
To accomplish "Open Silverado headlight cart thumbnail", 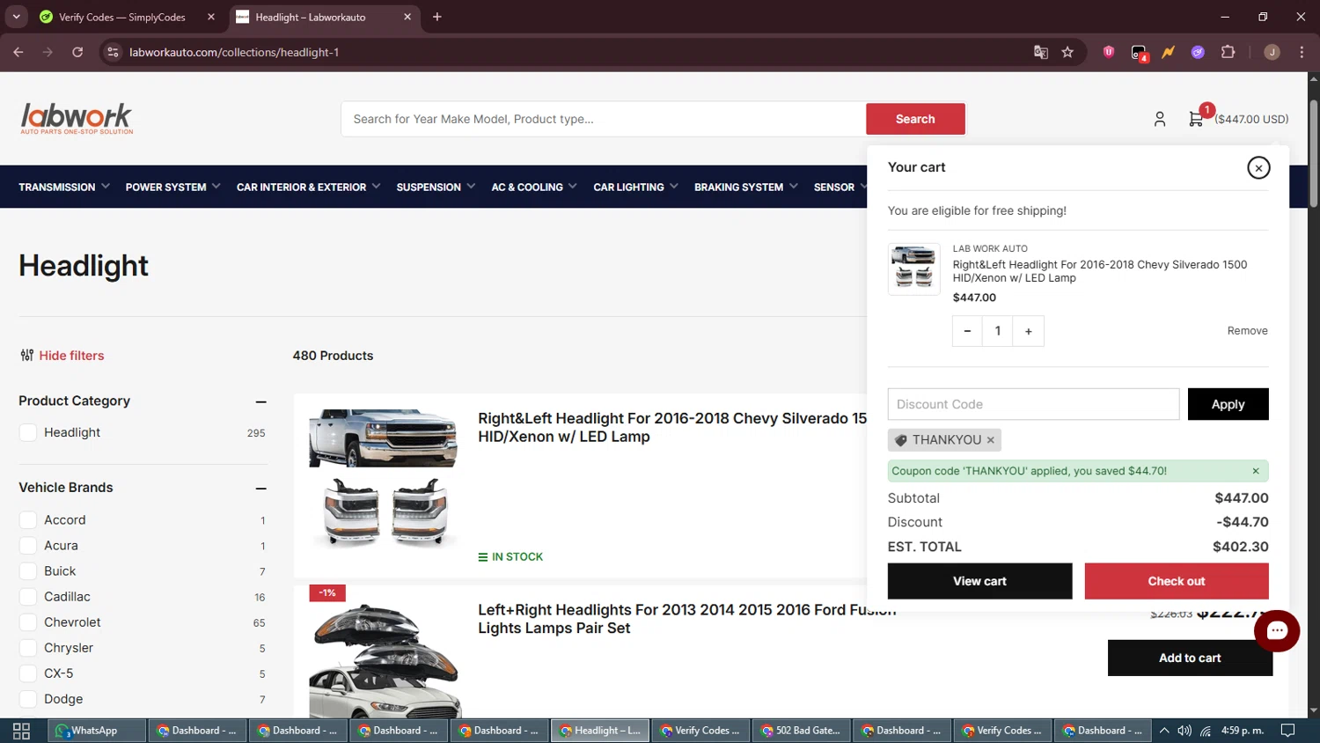I will pyautogui.click(x=913, y=269).
